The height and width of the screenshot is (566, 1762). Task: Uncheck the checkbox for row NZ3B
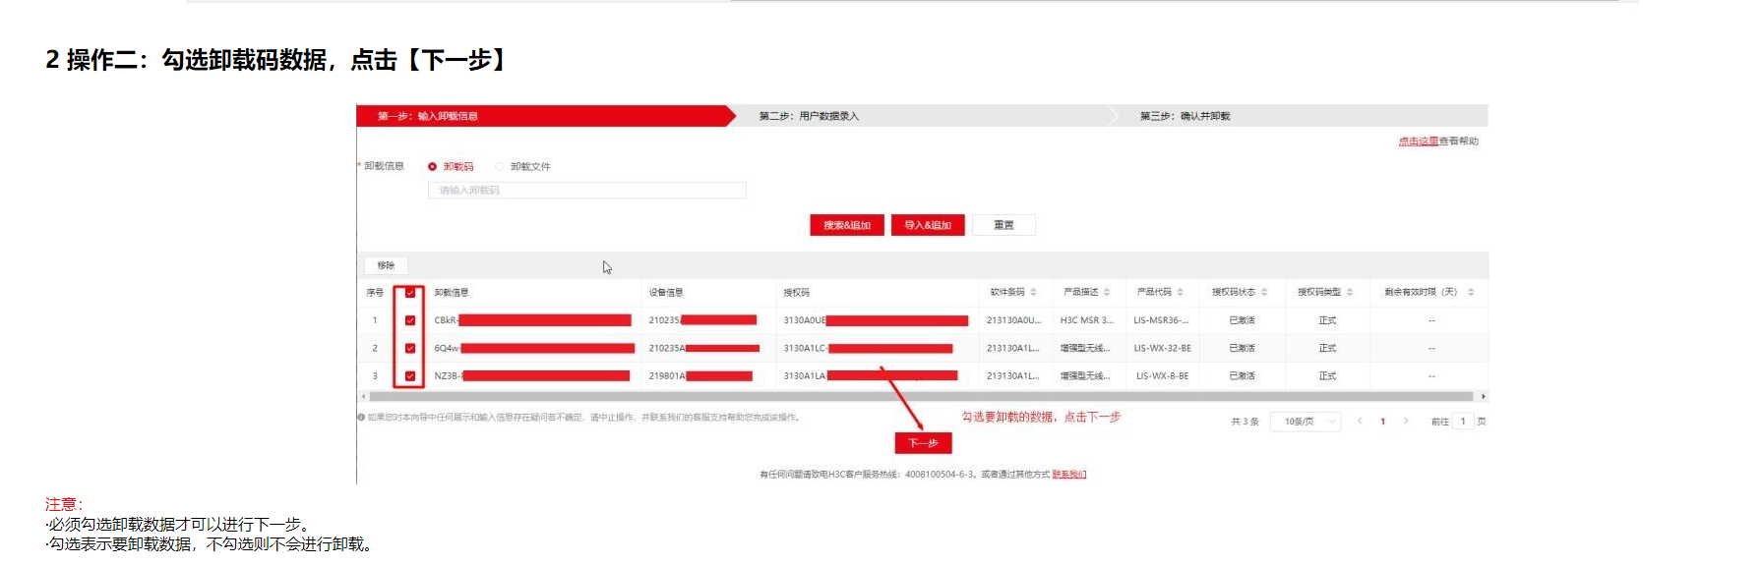point(410,375)
